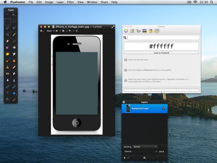Image resolution: width=217 pixels, height=163 pixels.
Task: Open the Image menu
Action: coord(49,2)
